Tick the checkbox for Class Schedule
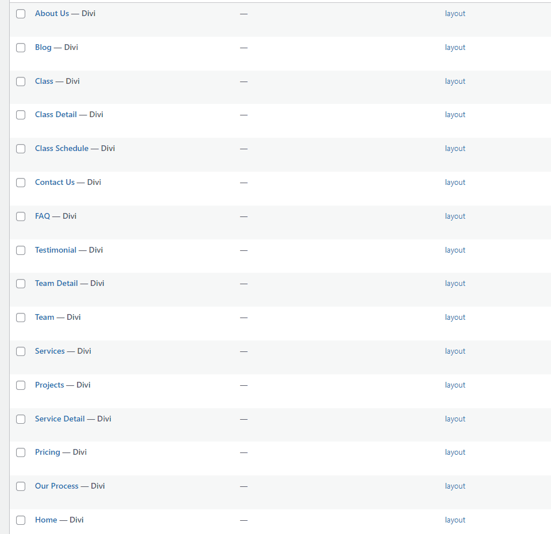The height and width of the screenshot is (534, 551). (21, 149)
